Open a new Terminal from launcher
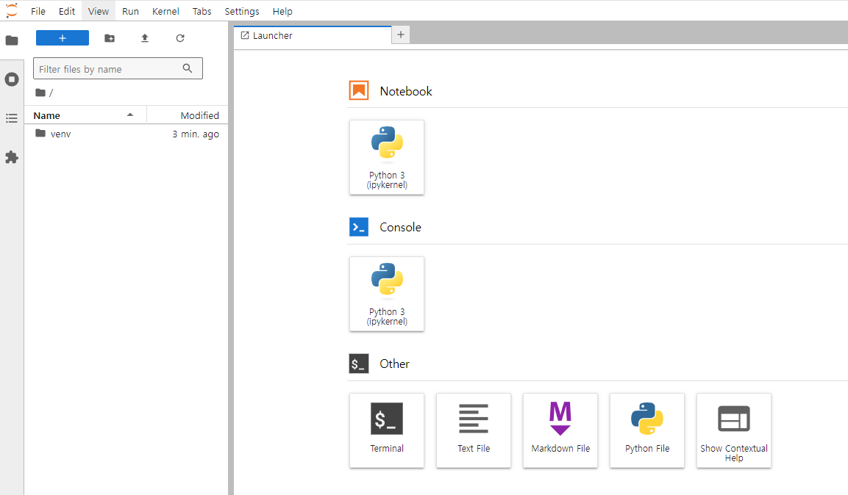848x495 pixels. 387,430
